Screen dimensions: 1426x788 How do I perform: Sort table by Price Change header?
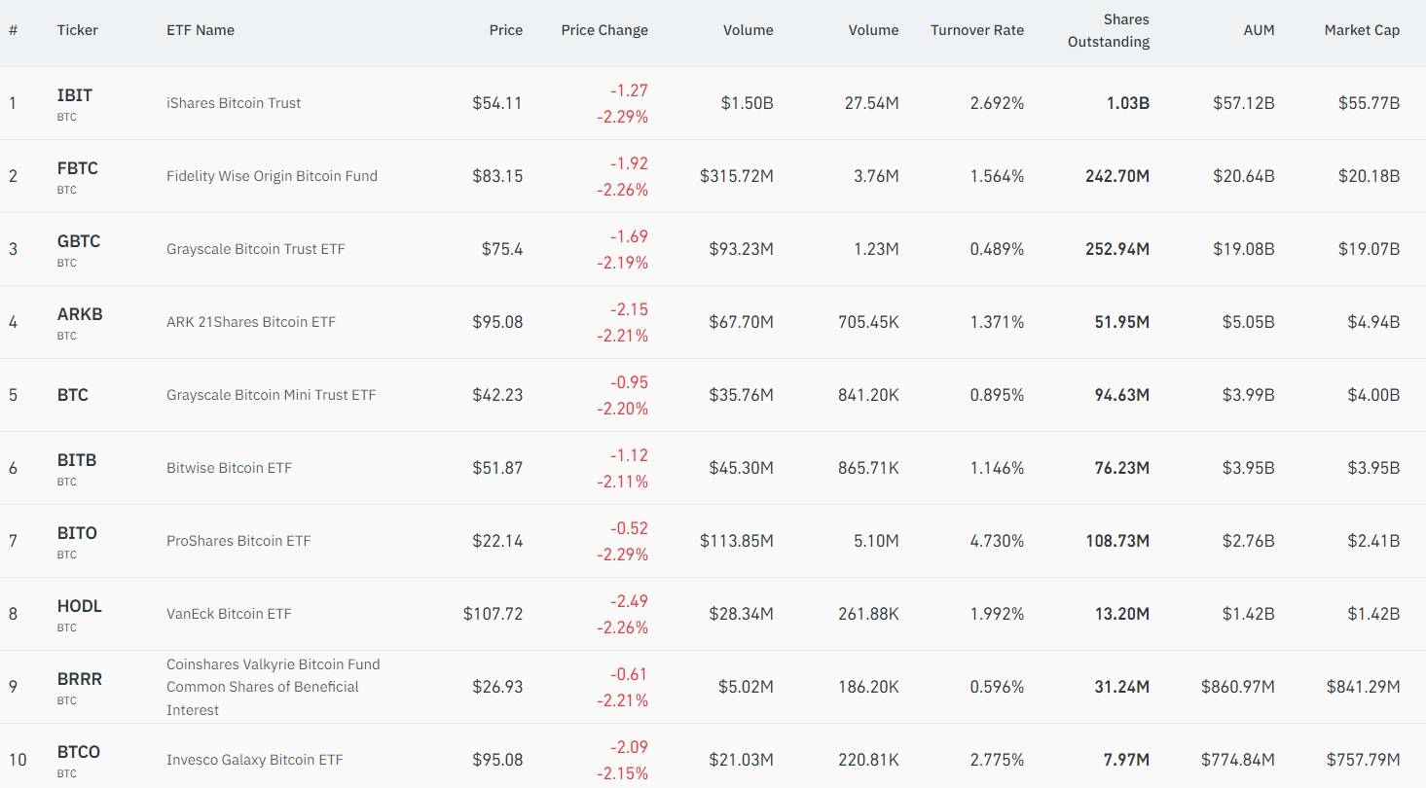point(604,30)
